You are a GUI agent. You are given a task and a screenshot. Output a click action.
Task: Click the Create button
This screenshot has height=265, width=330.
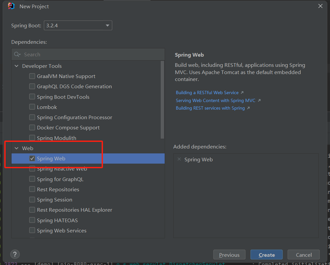266,255
